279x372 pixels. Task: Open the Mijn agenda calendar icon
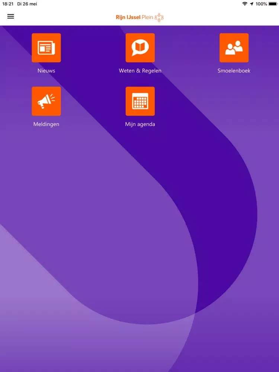140,101
